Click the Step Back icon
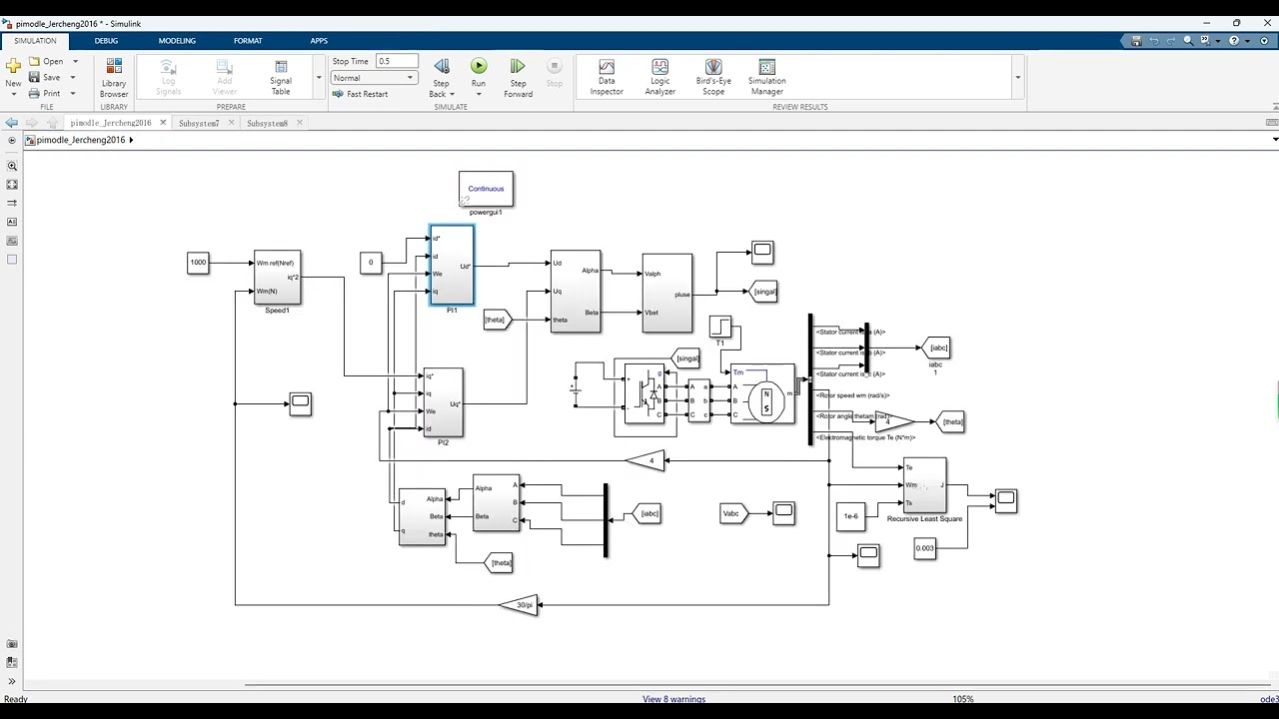 click(x=441, y=66)
